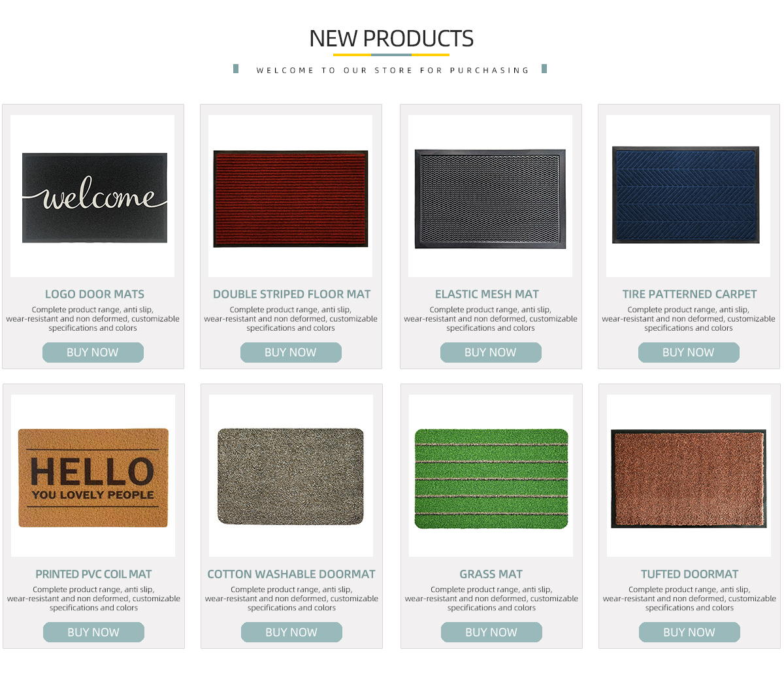Buy the Tufted Doormat

(x=689, y=632)
